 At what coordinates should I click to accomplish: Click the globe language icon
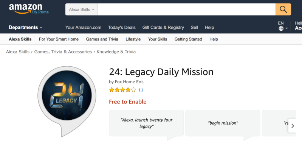point(281,28)
